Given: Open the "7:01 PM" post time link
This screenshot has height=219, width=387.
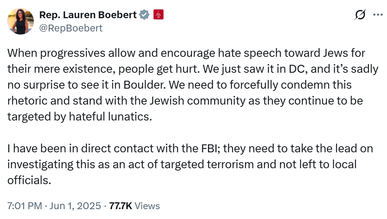Looking at the screenshot, I should coord(25,206).
